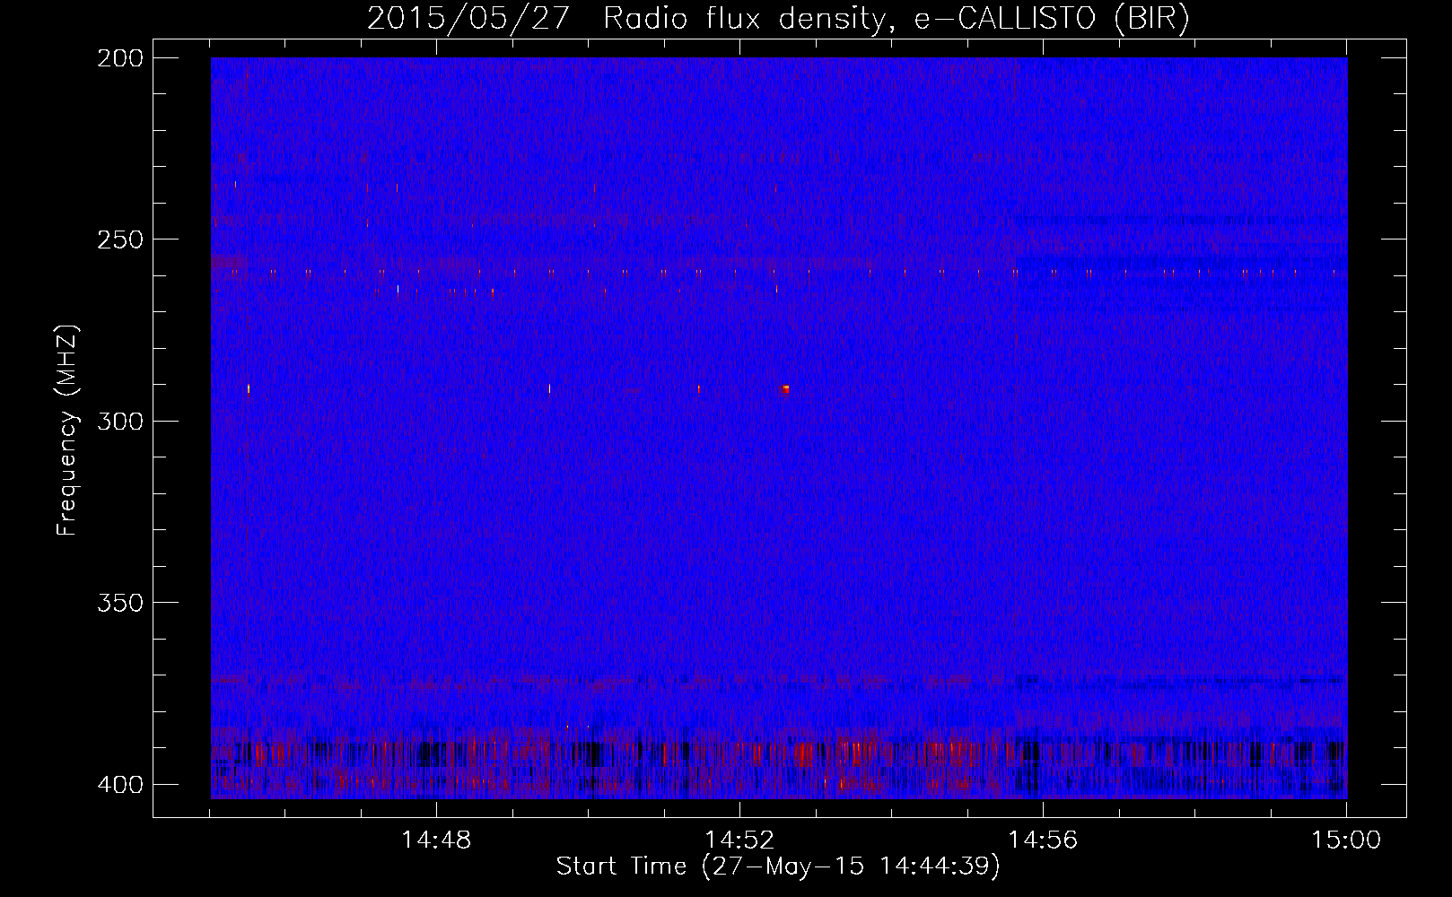The height and width of the screenshot is (897, 1452).
Task: Click the 15:00 time tick label
Action: click(x=1346, y=840)
